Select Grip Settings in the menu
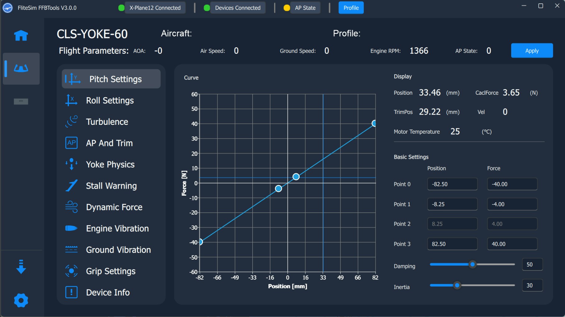Screen dimensions: 565x317 click(x=111, y=271)
